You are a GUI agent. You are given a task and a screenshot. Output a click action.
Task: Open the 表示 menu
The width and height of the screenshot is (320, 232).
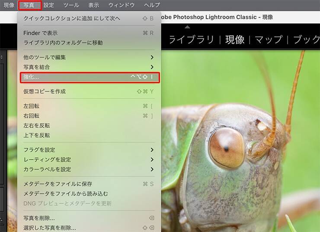point(93,5)
